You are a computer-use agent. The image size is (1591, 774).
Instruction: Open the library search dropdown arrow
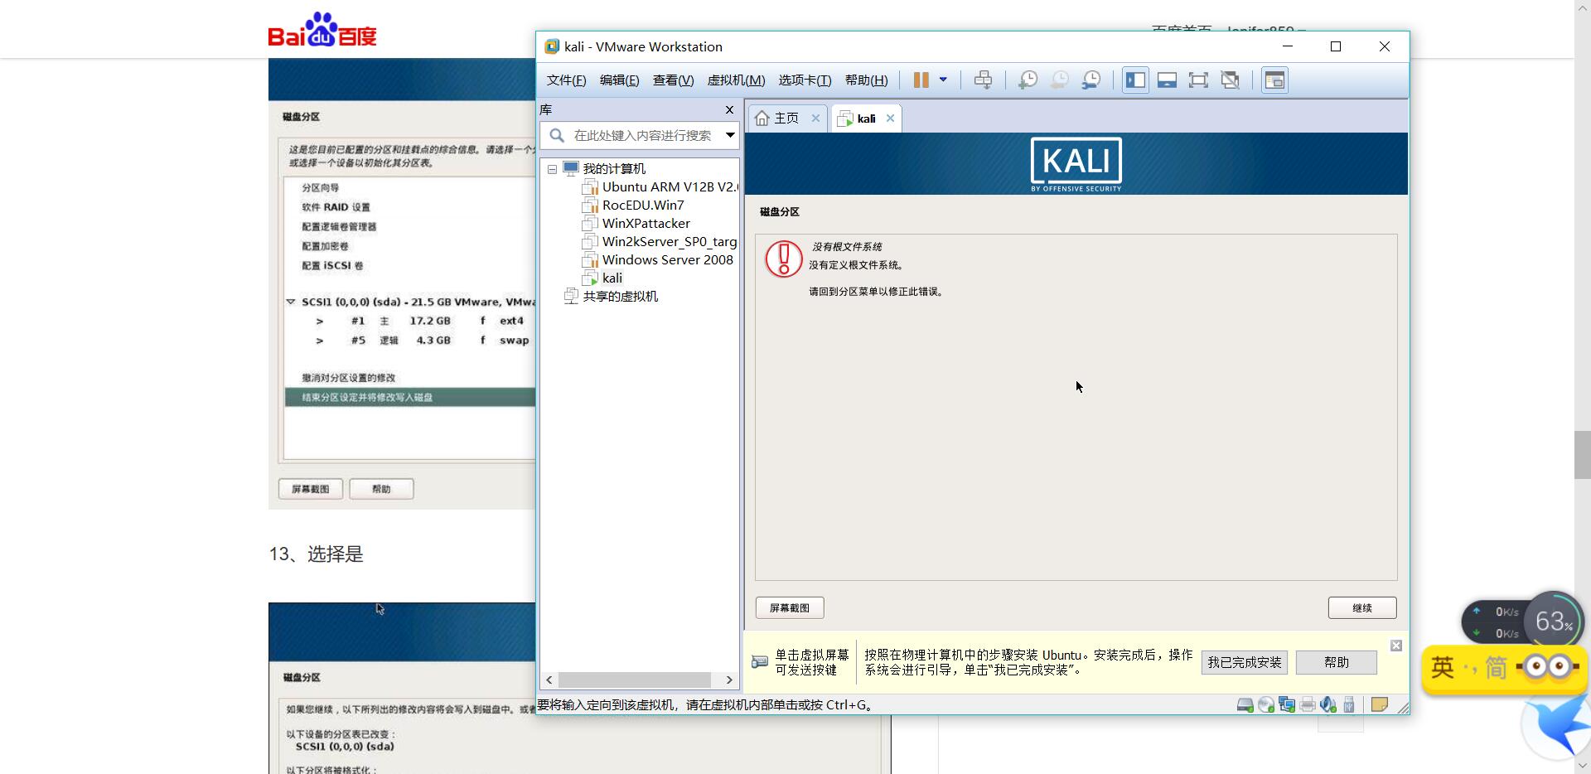point(730,135)
